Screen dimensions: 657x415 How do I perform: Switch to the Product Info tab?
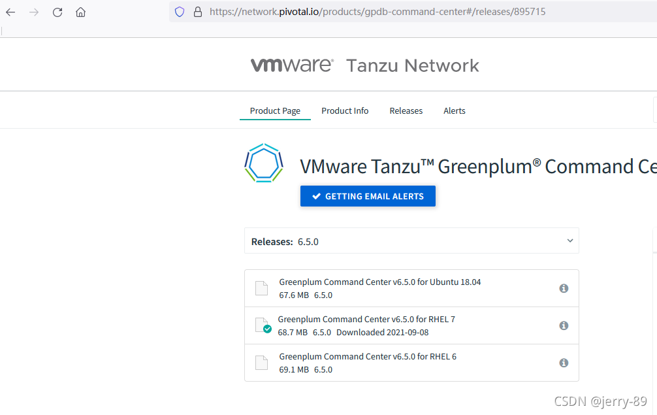[345, 110]
